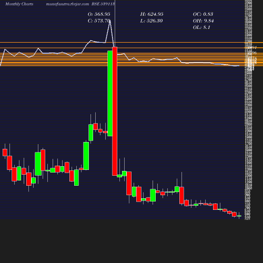
Task: Click the "Monthly Charts" title text
Action: [x=19, y=4]
